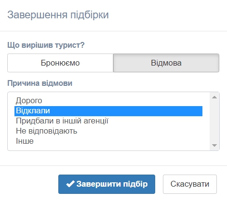Choose Дорого as the refusal reason
The width and height of the screenshot is (227, 204).
tap(29, 101)
